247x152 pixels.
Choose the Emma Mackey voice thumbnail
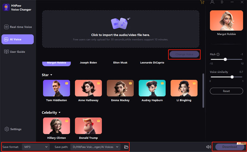click(x=120, y=88)
